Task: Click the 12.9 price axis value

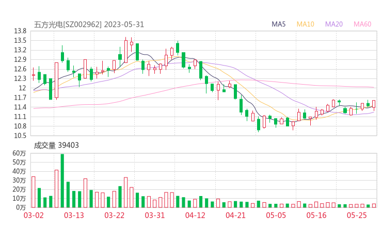Action: tap(20, 60)
